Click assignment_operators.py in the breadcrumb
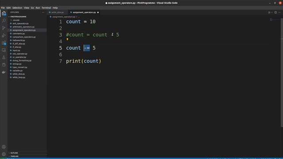283x159 pixels. tap(64, 17)
